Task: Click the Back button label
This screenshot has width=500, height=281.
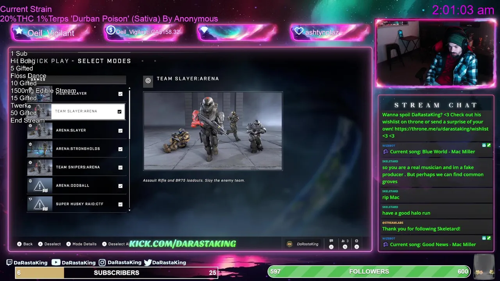Action: 28,244
